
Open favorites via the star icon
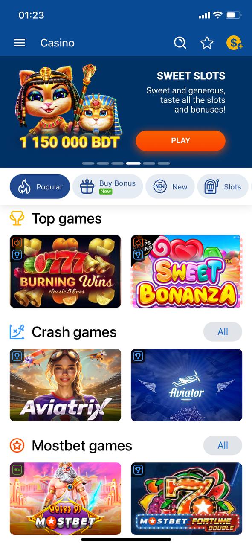point(207,43)
